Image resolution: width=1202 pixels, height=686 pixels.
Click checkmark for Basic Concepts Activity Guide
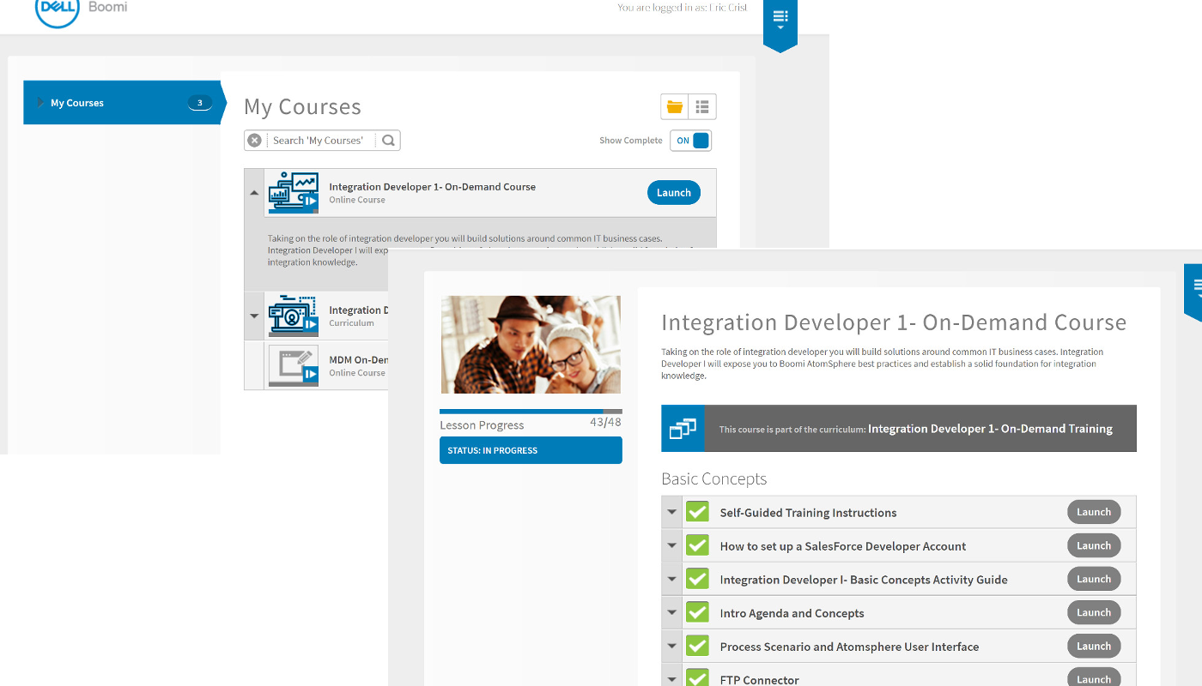[697, 580]
